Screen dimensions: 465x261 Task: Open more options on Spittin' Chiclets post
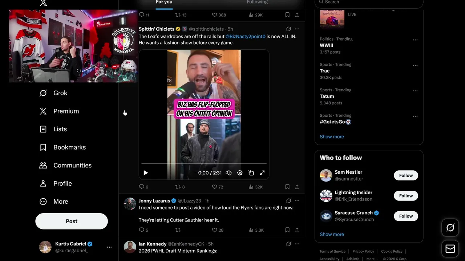pyautogui.click(x=297, y=29)
